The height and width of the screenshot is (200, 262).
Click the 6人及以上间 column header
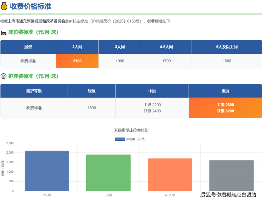[227, 47]
